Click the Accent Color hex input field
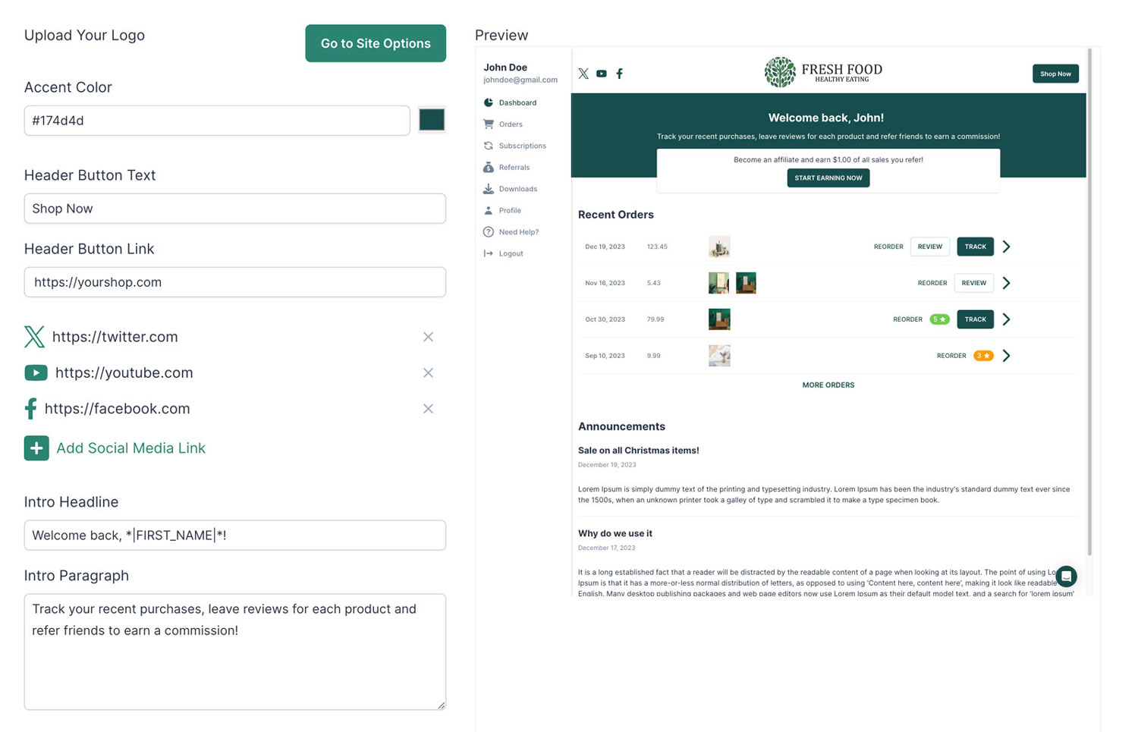The image size is (1138, 732). click(x=217, y=121)
